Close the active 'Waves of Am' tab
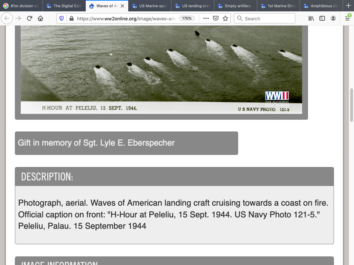This screenshot has width=354, height=265. (122, 6)
